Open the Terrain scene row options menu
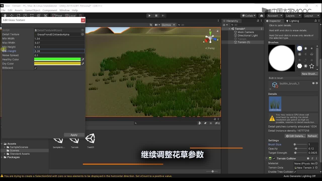This screenshot has height=181, width=322. tap(261, 29)
